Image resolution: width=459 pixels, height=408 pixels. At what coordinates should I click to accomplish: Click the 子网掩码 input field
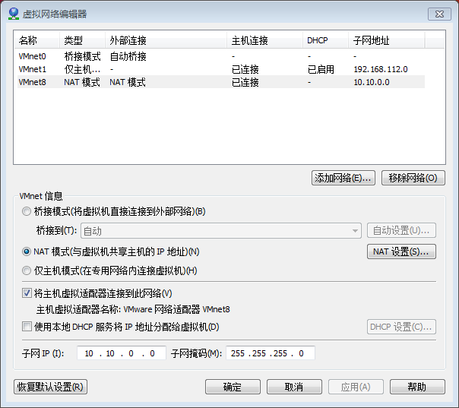pos(271,353)
